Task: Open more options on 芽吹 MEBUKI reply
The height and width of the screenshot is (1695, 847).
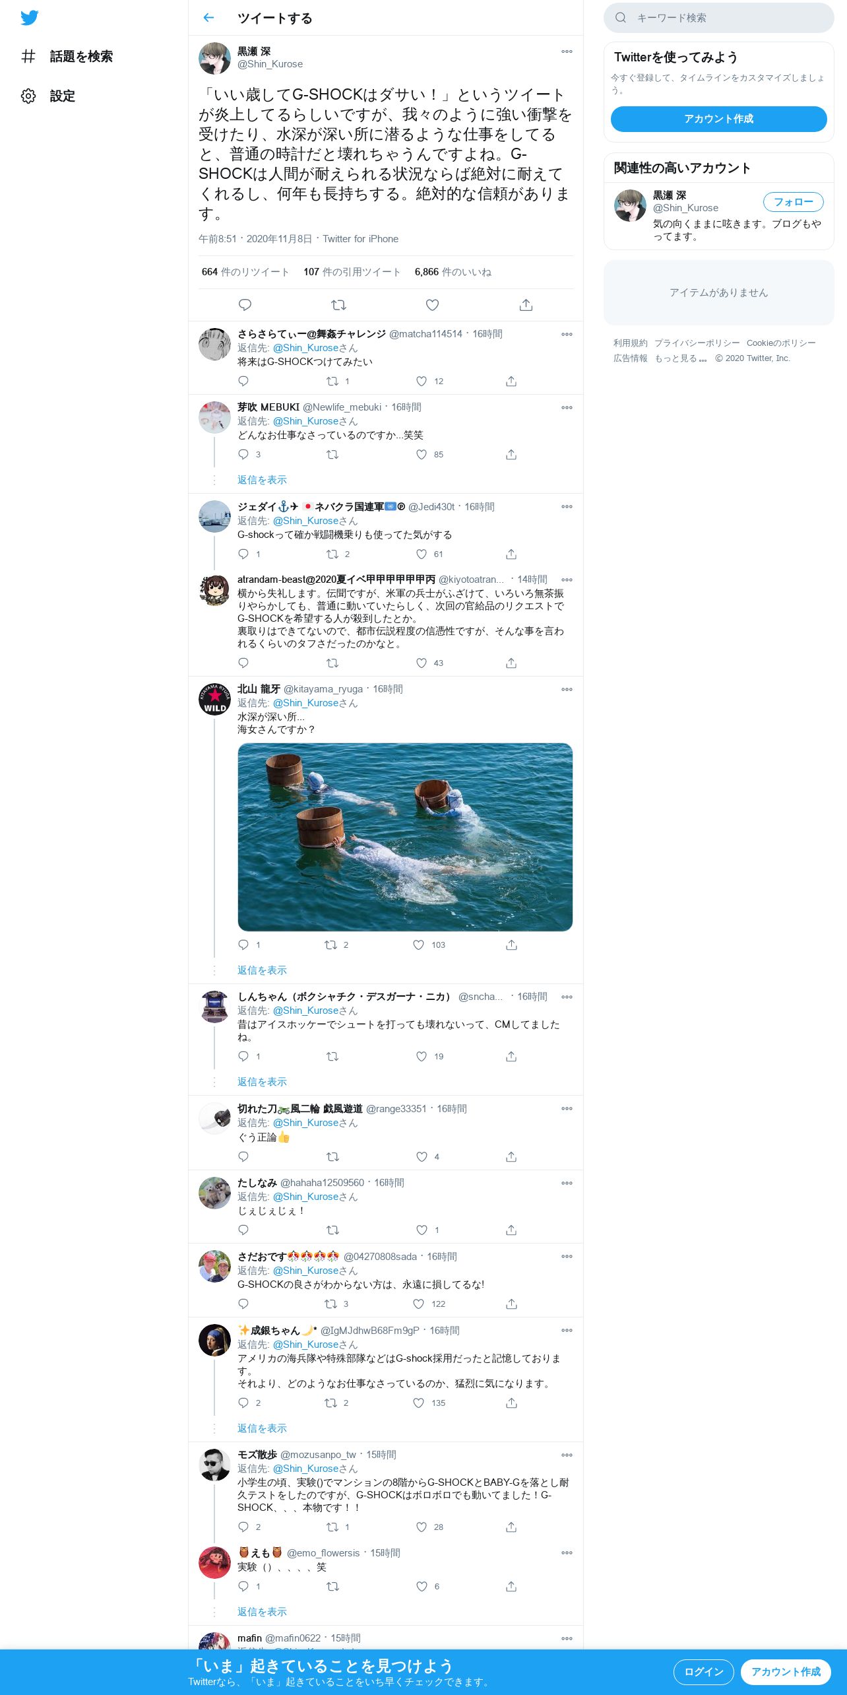Action: coord(567,407)
